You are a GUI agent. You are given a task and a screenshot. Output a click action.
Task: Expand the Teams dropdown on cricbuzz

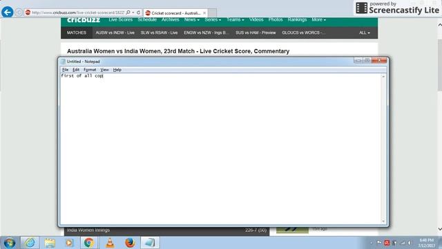click(x=236, y=20)
